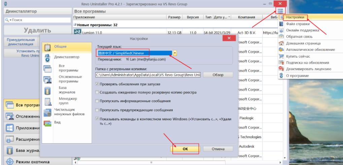Click the Онлайн поддержка menu icon
The width and height of the screenshot is (343, 165).
[x=281, y=30]
